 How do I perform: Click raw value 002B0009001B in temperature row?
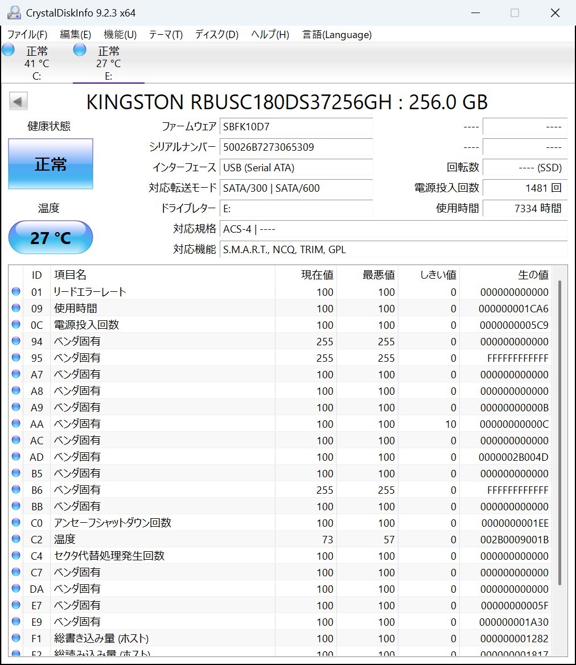click(x=514, y=539)
